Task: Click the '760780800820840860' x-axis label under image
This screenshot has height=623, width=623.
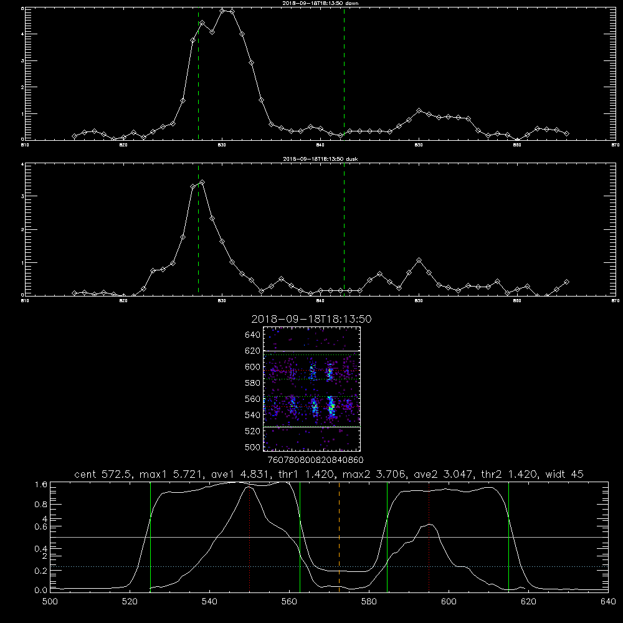Action: pos(315,460)
